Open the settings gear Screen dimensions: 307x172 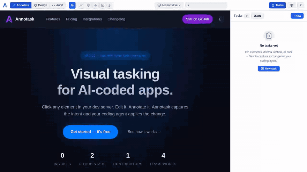pyautogui.click(x=292, y=5)
